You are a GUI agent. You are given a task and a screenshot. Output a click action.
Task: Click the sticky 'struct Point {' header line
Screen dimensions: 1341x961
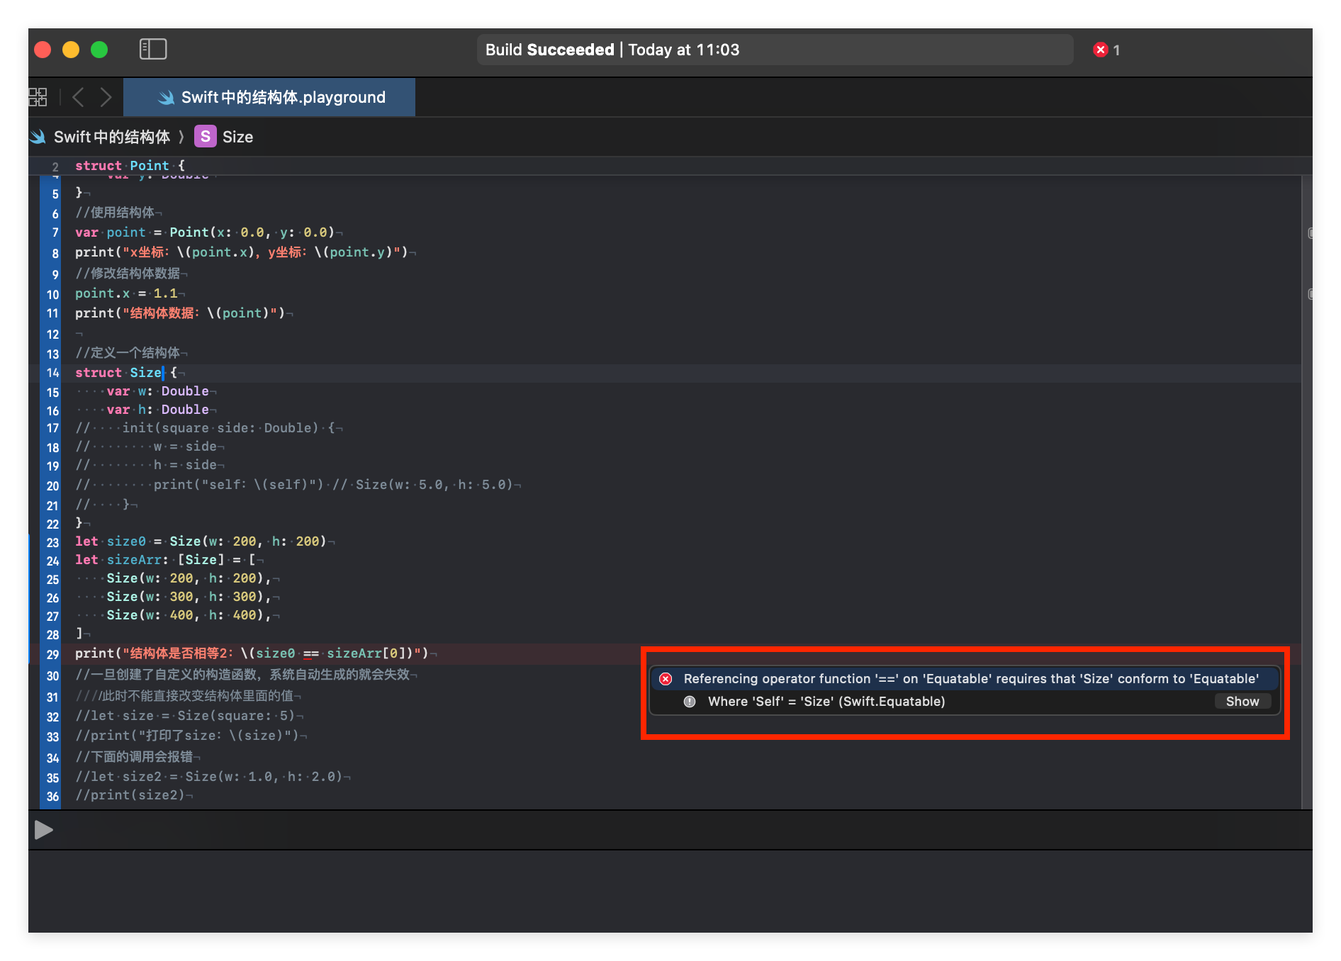click(x=130, y=165)
